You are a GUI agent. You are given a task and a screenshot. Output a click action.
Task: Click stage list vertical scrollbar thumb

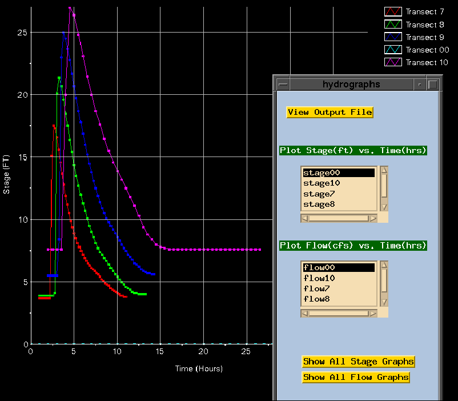384,186
